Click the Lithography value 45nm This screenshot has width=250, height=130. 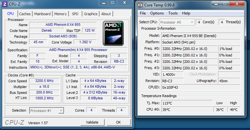[x=229, y=81]
